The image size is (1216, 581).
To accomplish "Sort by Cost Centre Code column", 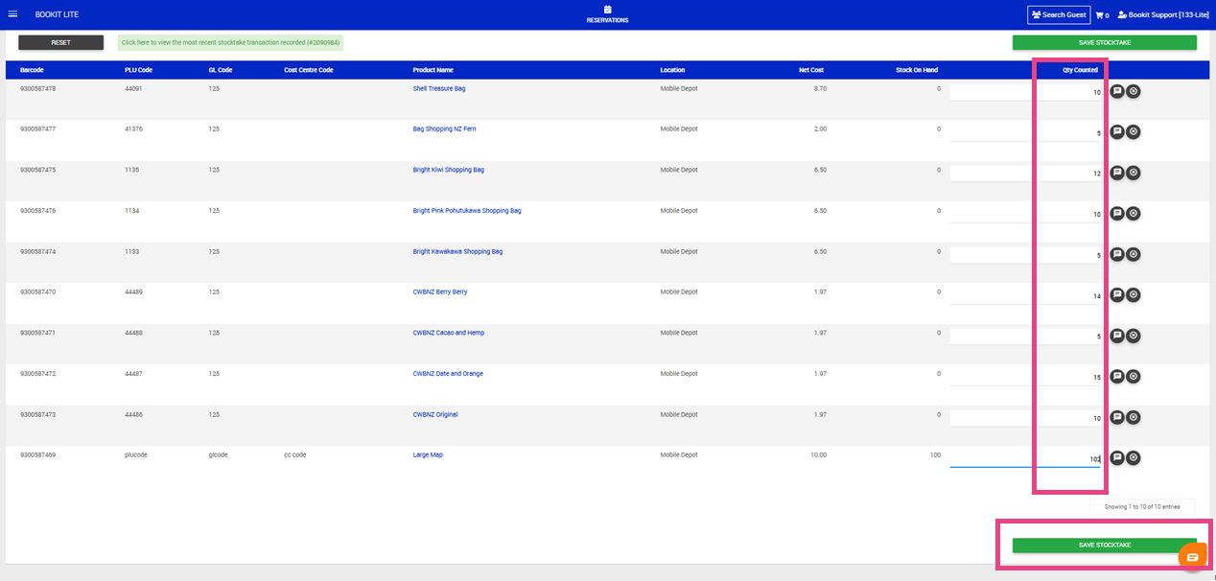I will [x=309, y=70].
